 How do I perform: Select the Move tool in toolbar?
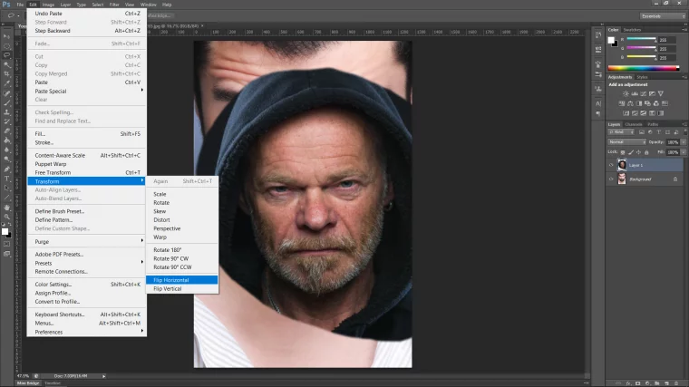pos(7,36)
